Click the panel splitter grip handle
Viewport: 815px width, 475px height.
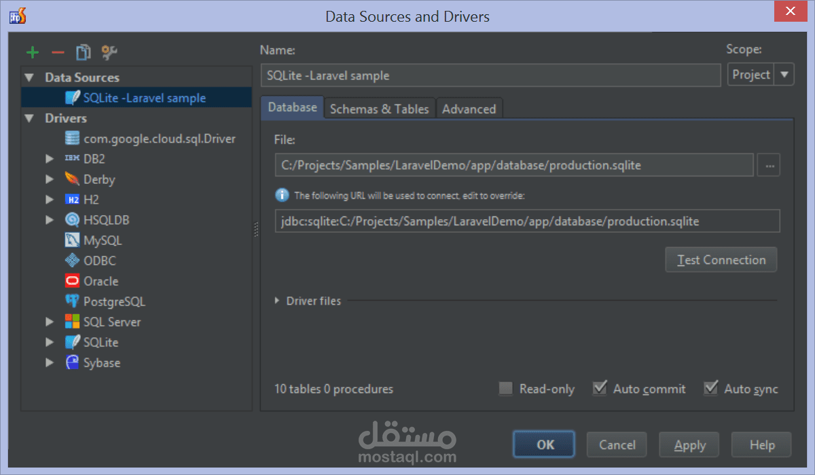[x=256, y=229]
